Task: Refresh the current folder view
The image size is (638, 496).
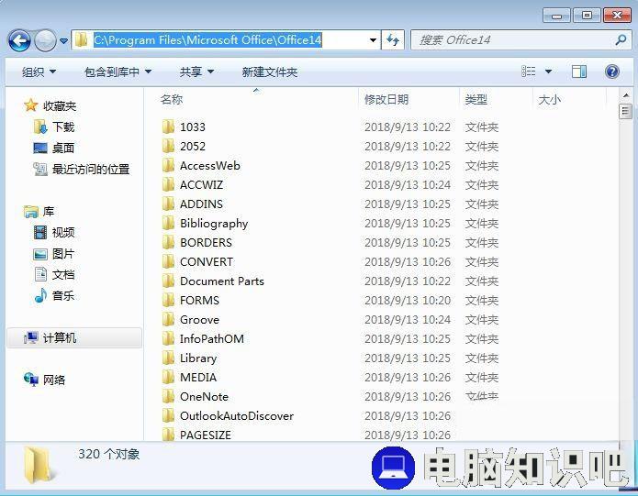Action: click(393, 39)
